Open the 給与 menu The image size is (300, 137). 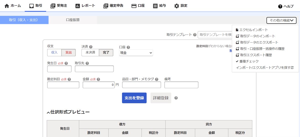[x=159, y=5]
